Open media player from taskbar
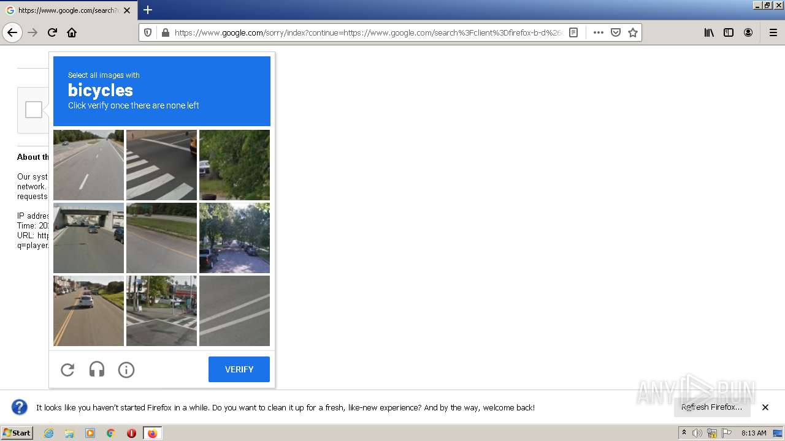Viewport: 785px width, 441px height. pos(90,433)
